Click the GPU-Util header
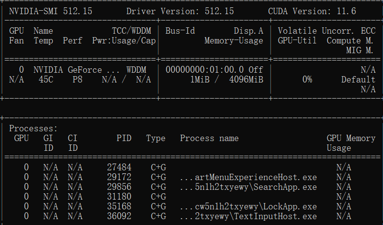 [297, 41]
